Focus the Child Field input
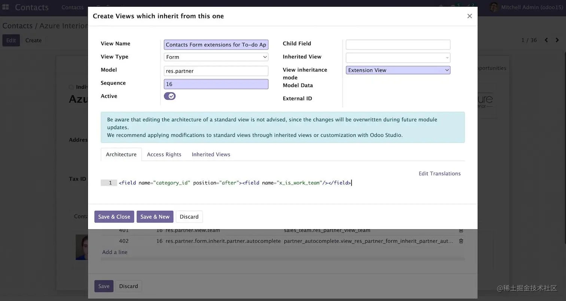The height and width of the screenshot is (301, 566). 398,45
